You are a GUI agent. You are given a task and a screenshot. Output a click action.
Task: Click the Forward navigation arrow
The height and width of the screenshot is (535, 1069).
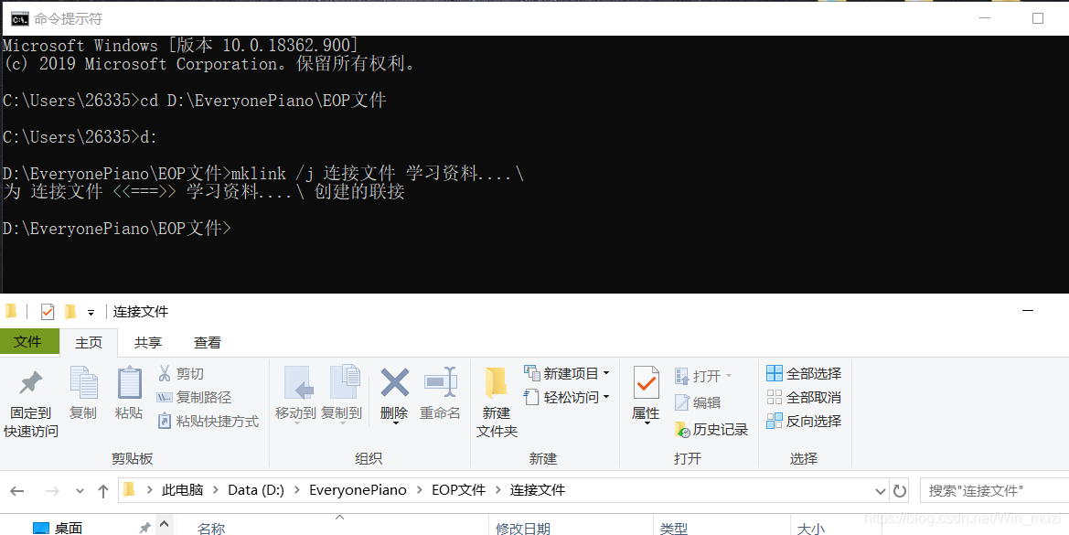point(52,491)
